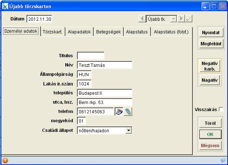
Task: Go to next record with right arrow
Action: click(181, 19)
